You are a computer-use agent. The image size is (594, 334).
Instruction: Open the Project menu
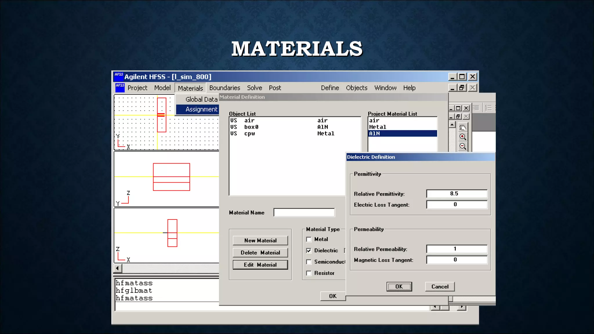point(137,88)
